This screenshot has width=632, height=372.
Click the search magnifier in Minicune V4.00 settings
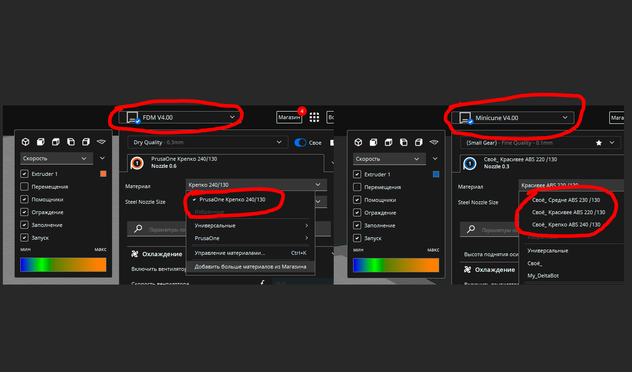[471, 230]
